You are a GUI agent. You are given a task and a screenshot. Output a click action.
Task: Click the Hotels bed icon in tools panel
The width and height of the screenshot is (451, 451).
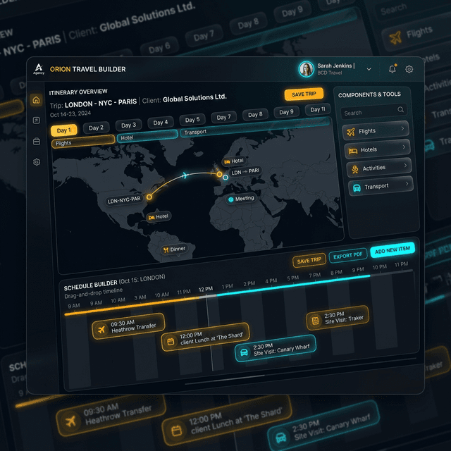[353, 151]
